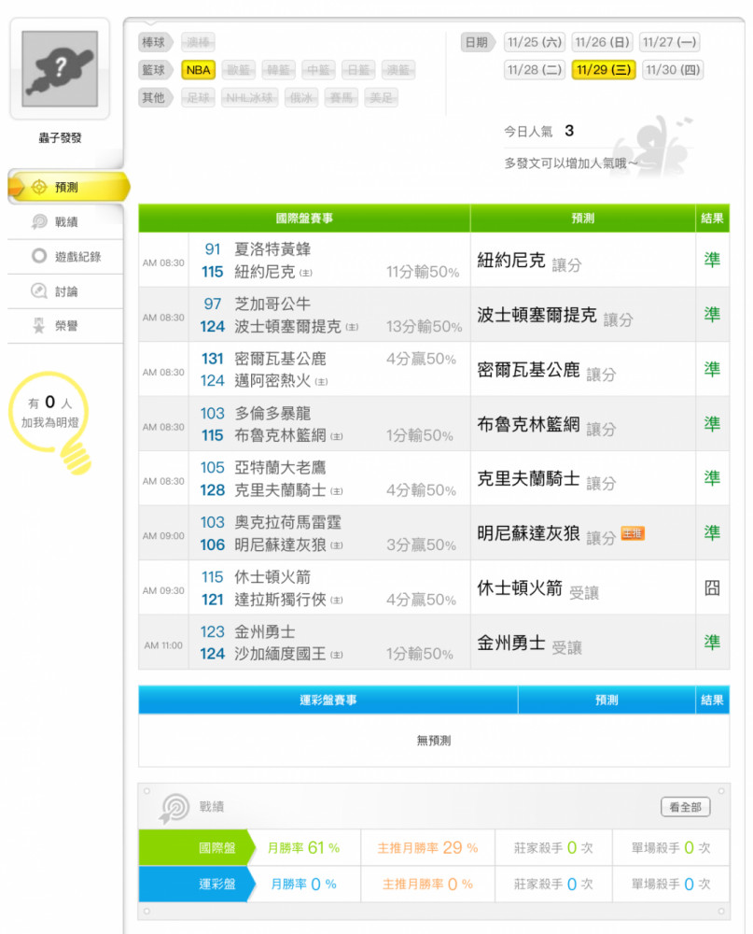Click the 囧 result for 休士頓火箭
Image resolution: width=753 pixels, height=934 pixels.
click(712, 587)
